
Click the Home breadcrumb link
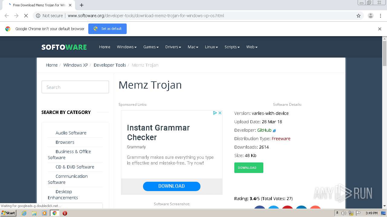pos(52,65)
